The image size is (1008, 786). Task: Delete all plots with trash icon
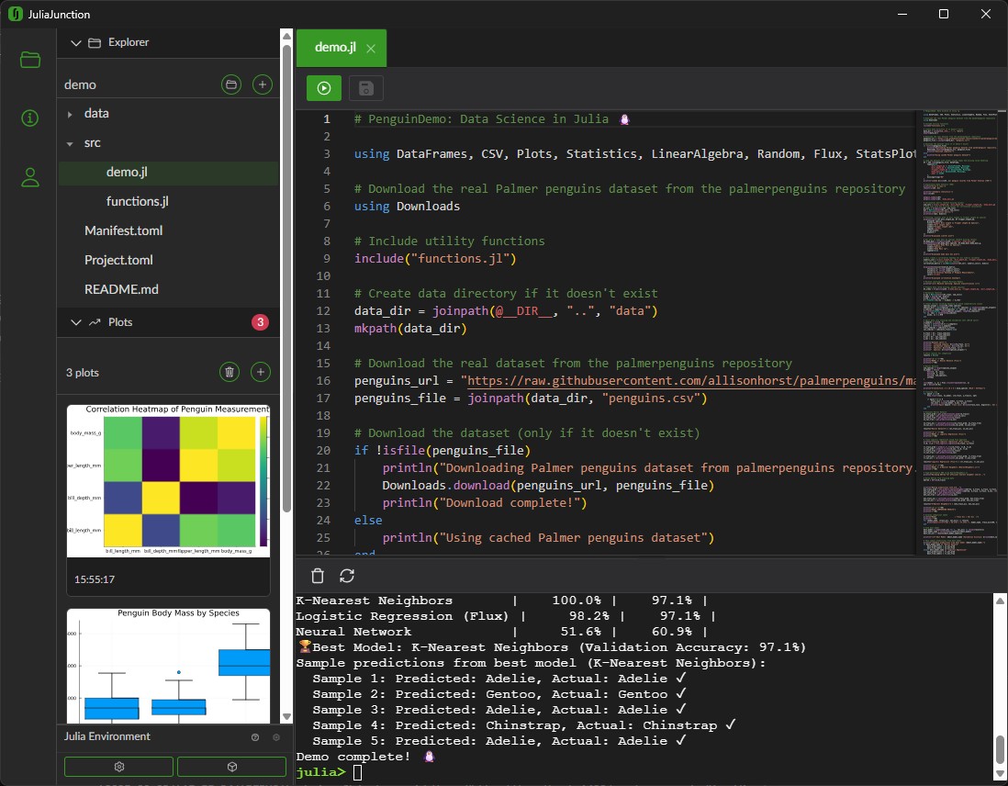click(230, 372)
